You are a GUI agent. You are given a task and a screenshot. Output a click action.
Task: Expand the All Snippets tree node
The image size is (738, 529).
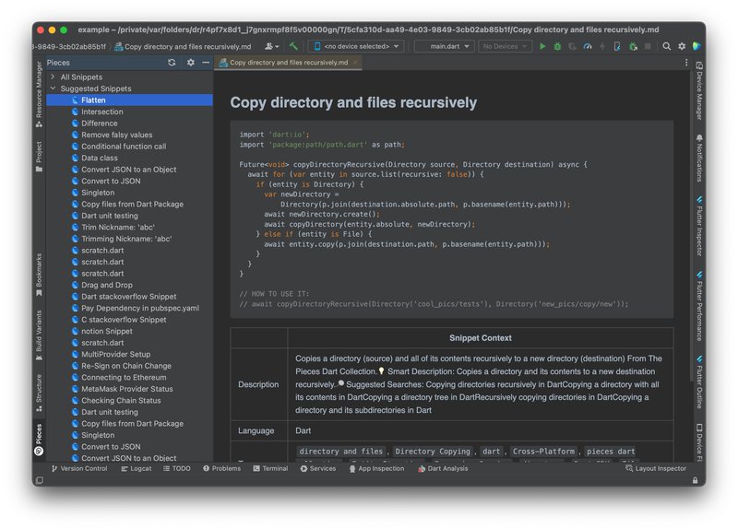pos(53,76)
